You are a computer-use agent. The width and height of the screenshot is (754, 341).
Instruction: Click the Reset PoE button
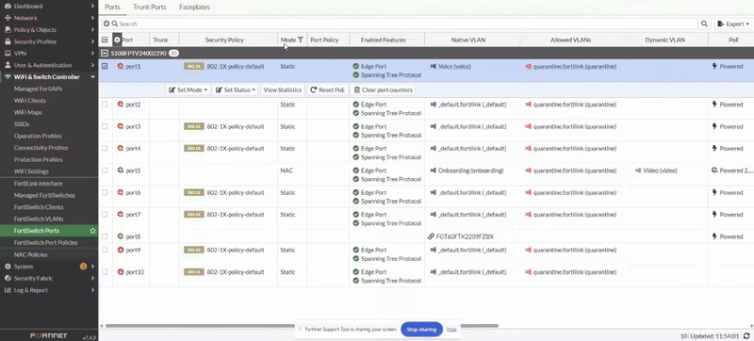tap(327, 89)
